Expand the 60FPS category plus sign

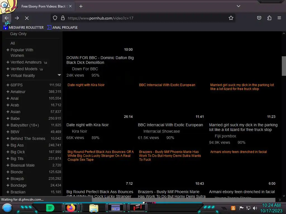pyautogui.click(x=8, y=85)
